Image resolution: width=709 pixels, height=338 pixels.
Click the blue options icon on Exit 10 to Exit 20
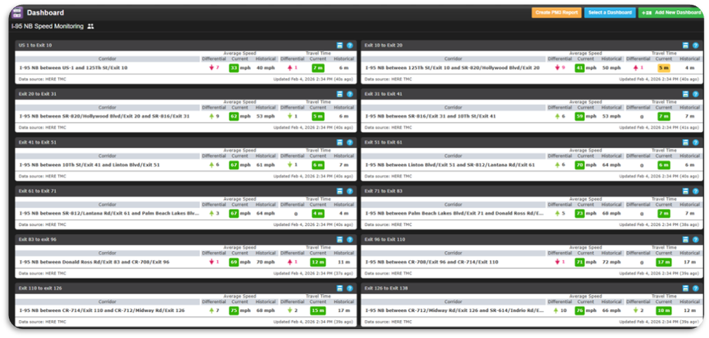tap(686, 45)
